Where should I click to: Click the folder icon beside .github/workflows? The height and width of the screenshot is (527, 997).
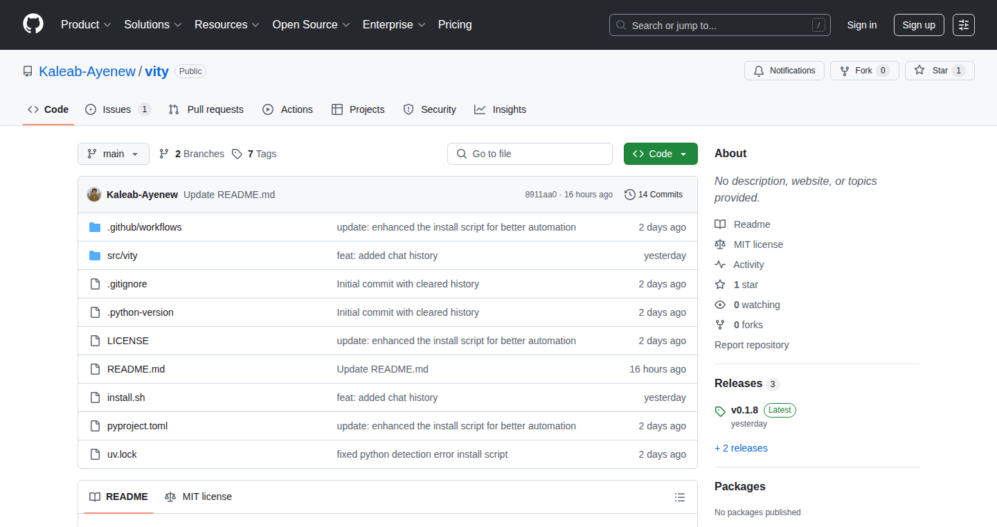95,227
